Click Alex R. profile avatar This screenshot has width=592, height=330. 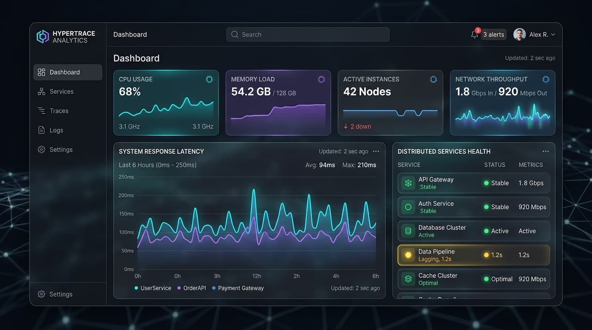[520, 34]
